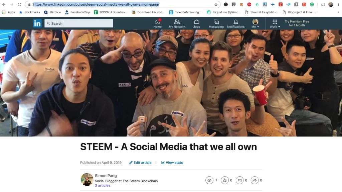Screen dimensions: 342x192
Task: Click the site padlock icon
Action: pyautogui.click(x=29, y=4)
